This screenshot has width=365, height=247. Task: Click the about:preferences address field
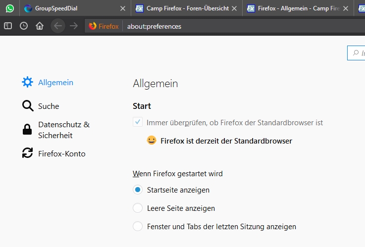(223, 26)
